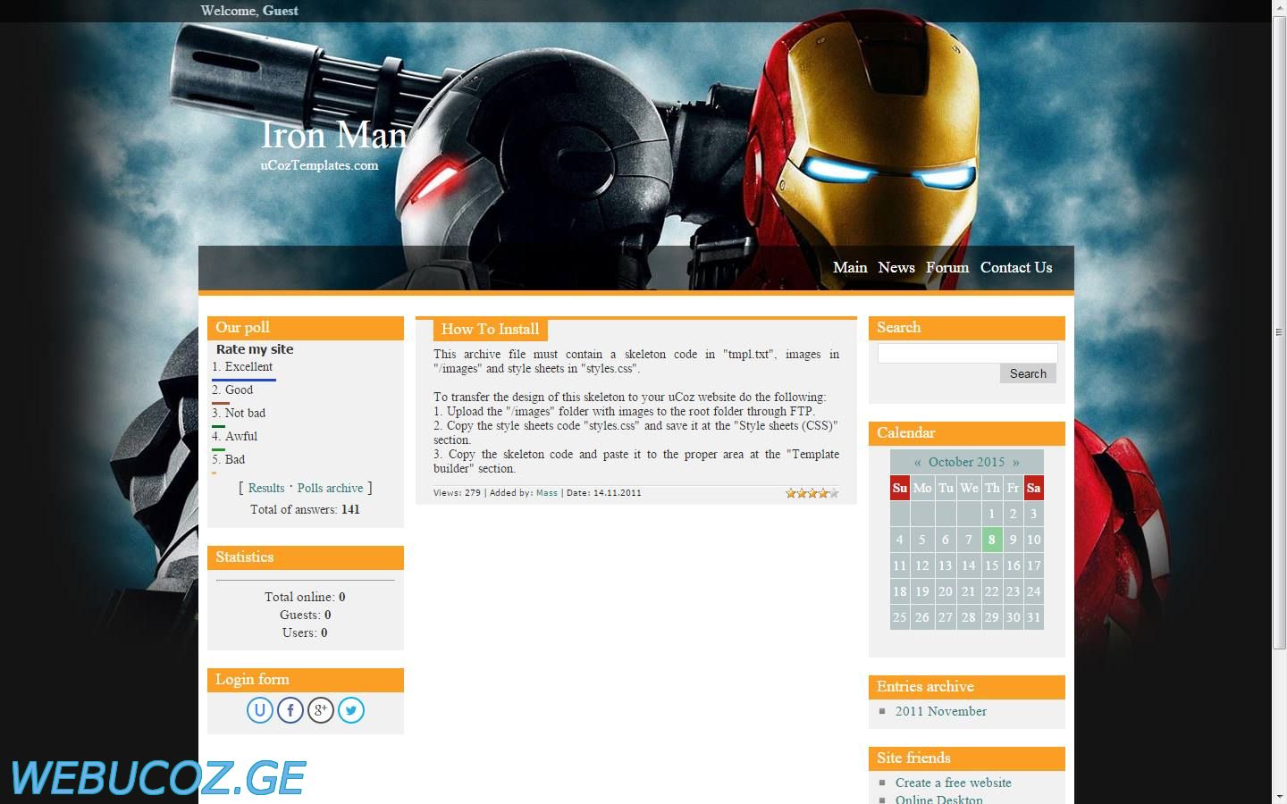Click Total of answers: 141 text
1287x804 pixels.
305,509
